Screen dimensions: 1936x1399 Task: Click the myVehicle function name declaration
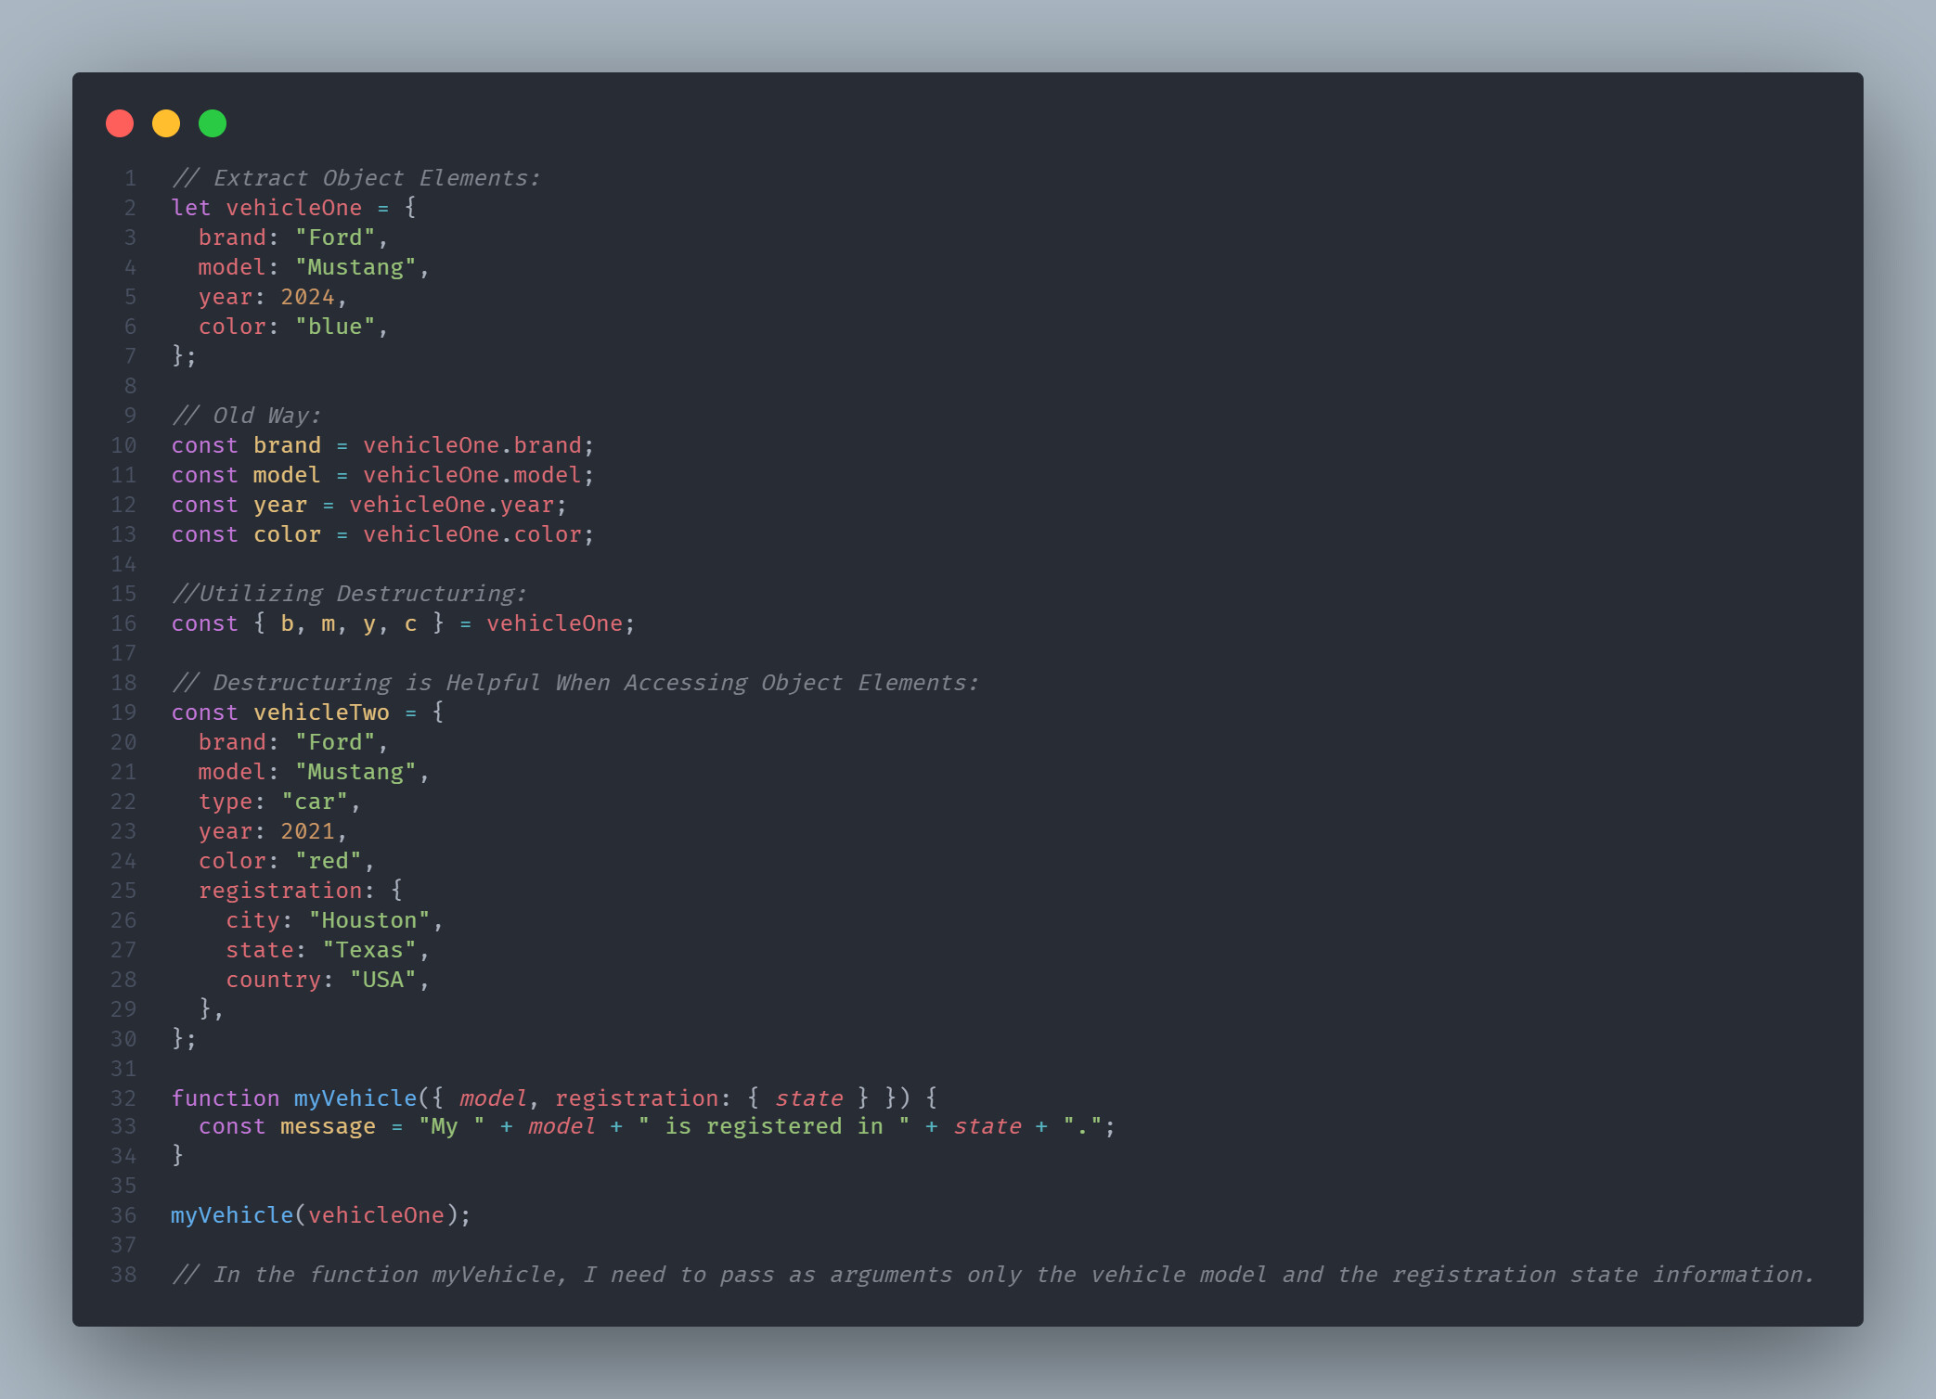pos(355,1098)
